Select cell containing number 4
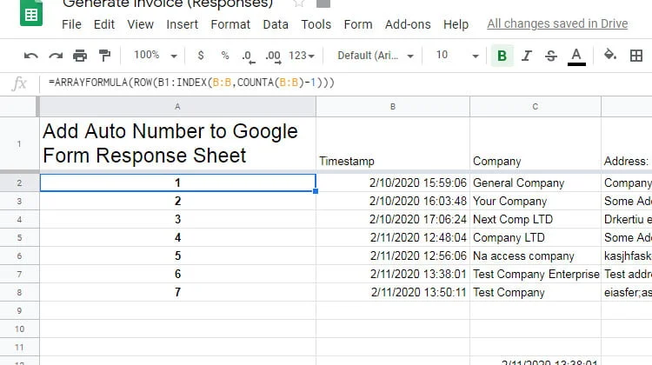This screenshot has width=652, height=365. pyautogui.click(x=177, y=238)
